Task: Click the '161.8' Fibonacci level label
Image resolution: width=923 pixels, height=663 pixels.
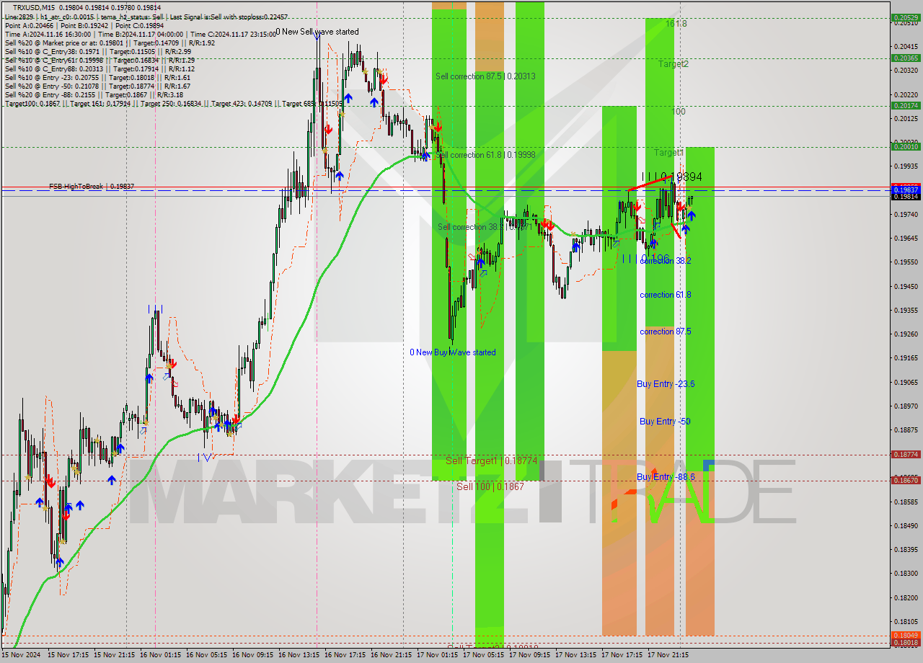Action: pos(676,23)
